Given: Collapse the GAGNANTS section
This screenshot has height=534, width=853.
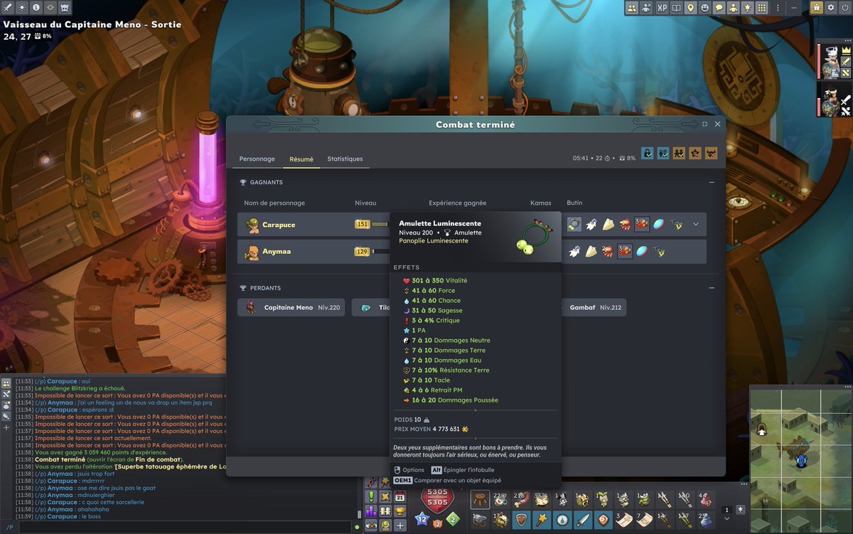Looking at the screenshot, I should tap(710, 182).
